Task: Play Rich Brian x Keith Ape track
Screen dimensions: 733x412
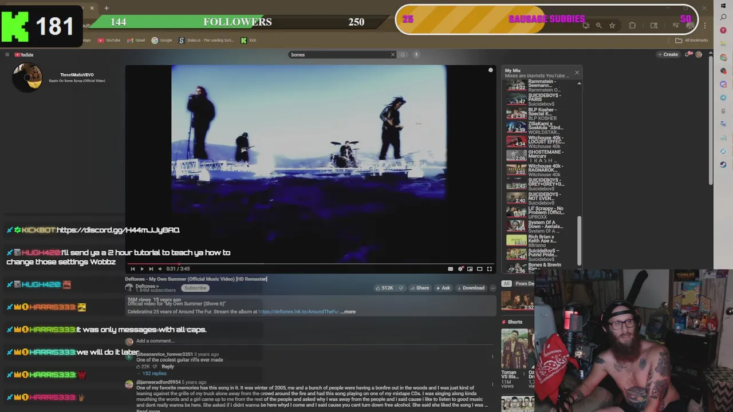Action: pos(535,241)
